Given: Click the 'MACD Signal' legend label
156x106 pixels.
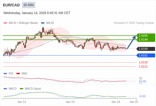Looking at the screenshot, I should (x=33, y=89).
